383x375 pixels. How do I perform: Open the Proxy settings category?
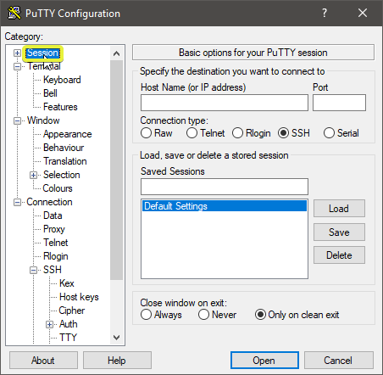click(x=54, y=229)
